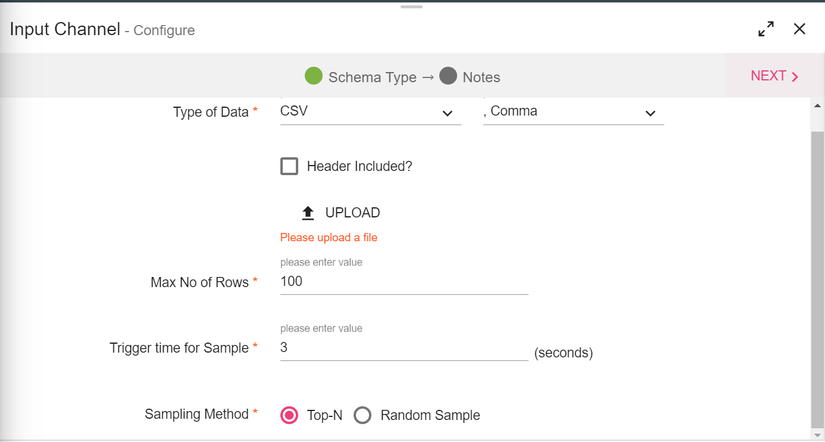The image size is (825, 442).
Task: Focus the Trigger time for Sample field
Action: (x=404, y=348)
